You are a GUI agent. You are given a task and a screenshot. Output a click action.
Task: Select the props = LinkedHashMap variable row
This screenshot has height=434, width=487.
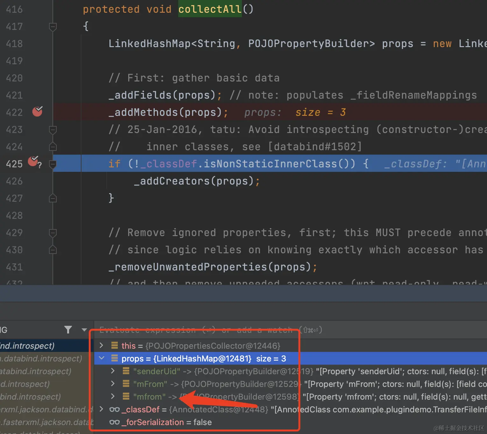290,358
